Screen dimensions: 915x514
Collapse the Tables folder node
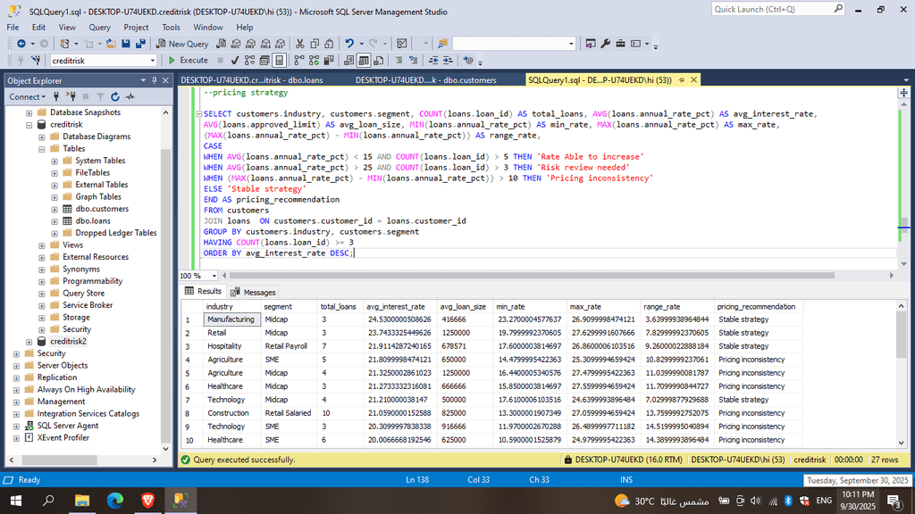pos(41,149)
